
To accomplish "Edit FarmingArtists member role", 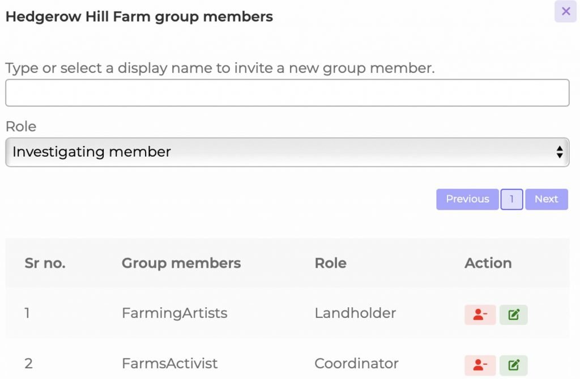I will pyautogui.click(x=513, y=315).
